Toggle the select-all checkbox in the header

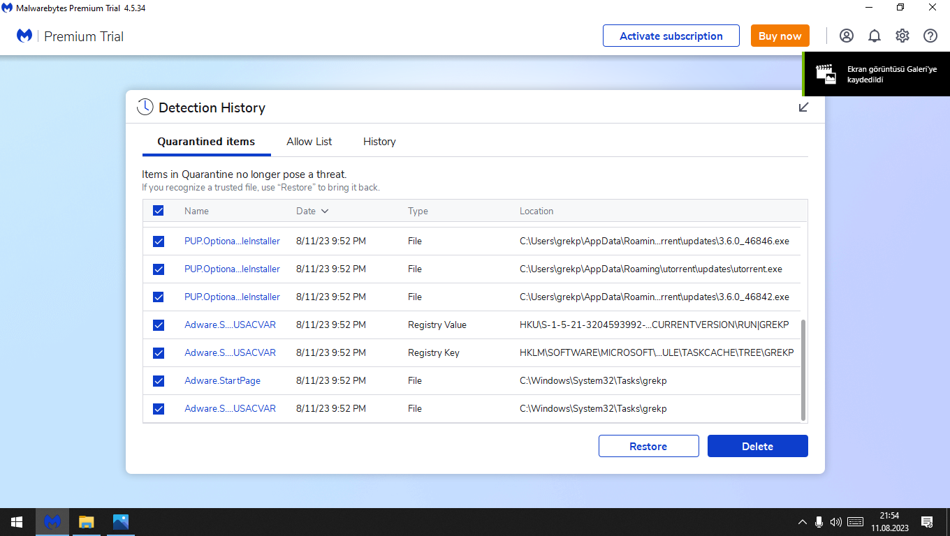158,211
